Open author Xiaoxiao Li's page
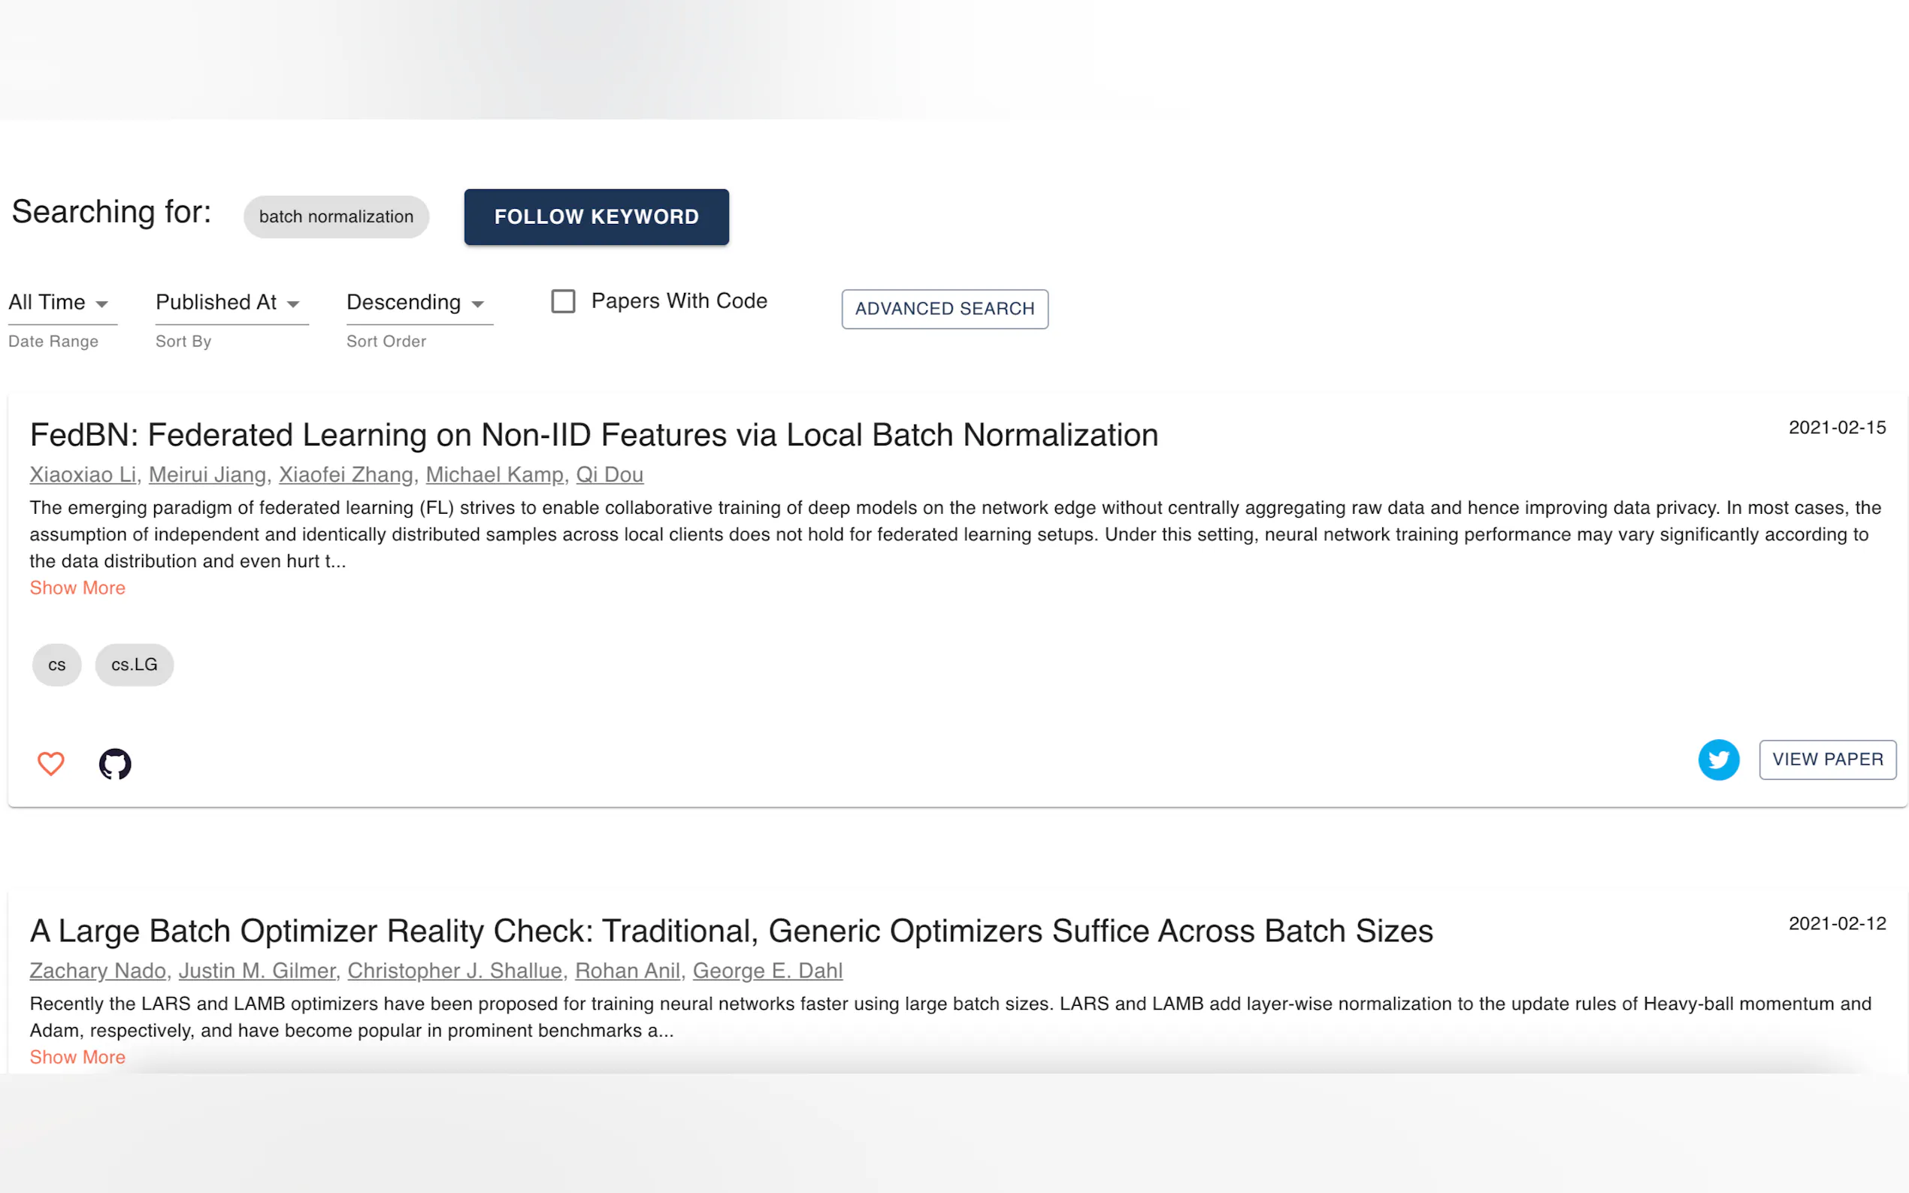The width and height of the screenshot is (1909, 1193). tap(83, 474)
